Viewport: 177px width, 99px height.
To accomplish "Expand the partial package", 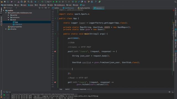I will (x=9, y=15).
